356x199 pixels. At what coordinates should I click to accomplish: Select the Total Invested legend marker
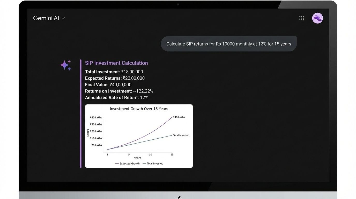[x=145, y=164]
